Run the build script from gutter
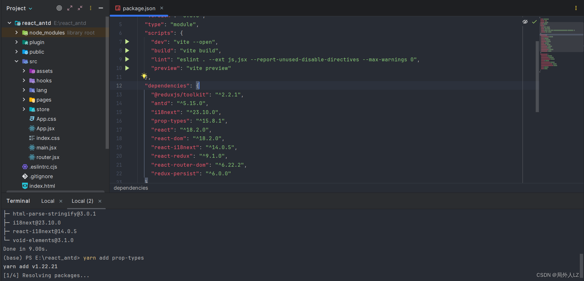The height and width of the screenshot is (281, 584). pos(127,50)
